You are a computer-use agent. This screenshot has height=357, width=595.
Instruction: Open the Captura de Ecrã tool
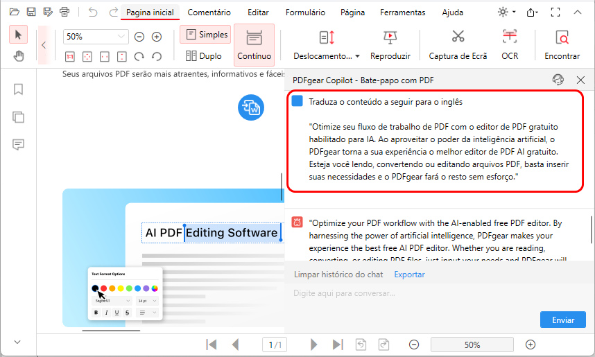pyautogui.click(x=458, y=45)
